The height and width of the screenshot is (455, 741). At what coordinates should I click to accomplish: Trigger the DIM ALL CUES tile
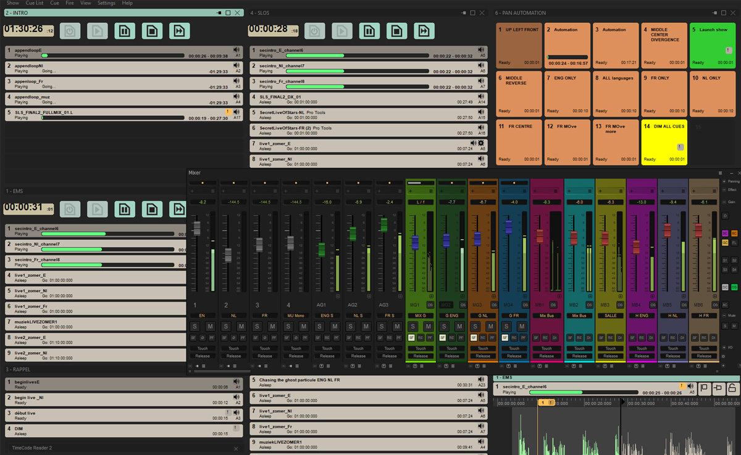pyautogui.click(x=664, y=142)
